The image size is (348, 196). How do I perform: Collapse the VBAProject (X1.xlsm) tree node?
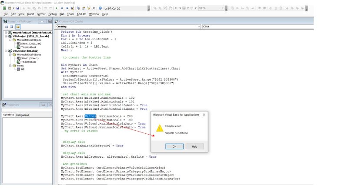coord(5,51)
